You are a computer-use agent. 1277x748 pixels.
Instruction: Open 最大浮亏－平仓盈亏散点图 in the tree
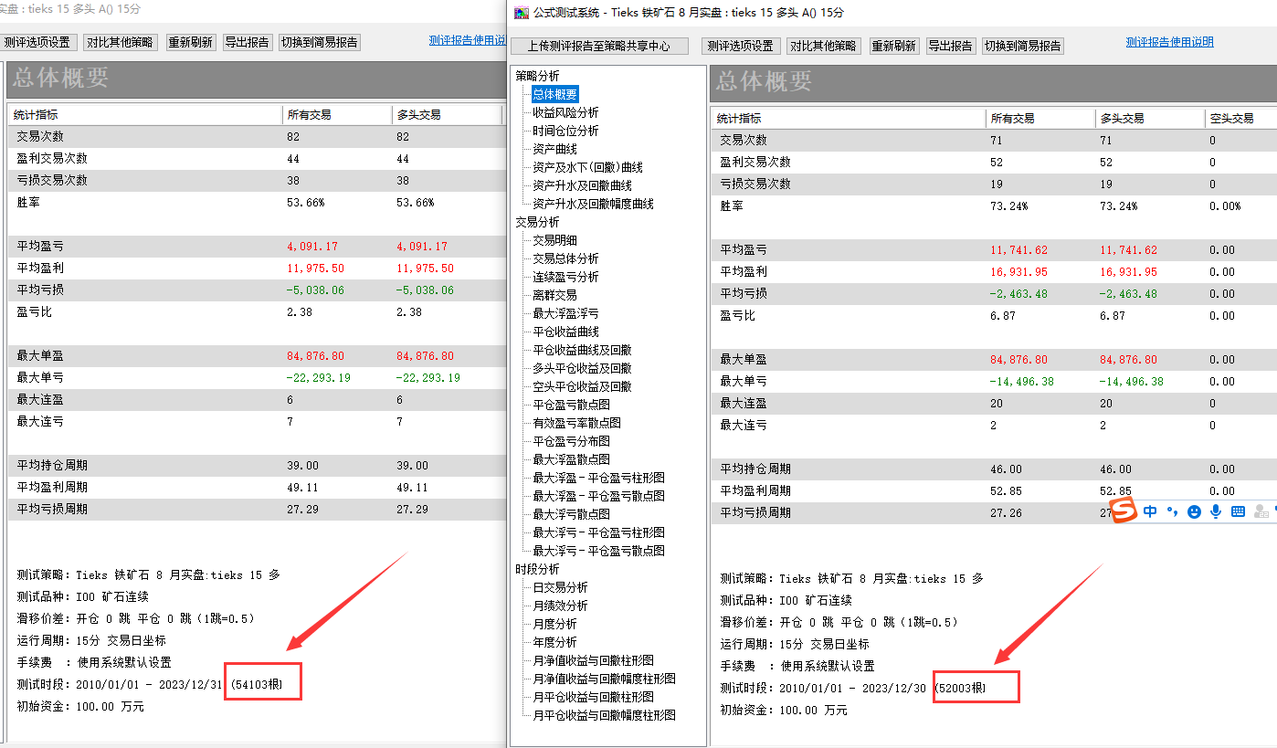[x=599, y=551]
